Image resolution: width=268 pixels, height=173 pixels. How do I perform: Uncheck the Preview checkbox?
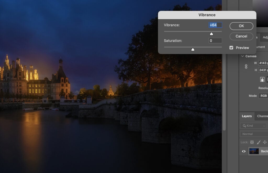pos(231,48)
